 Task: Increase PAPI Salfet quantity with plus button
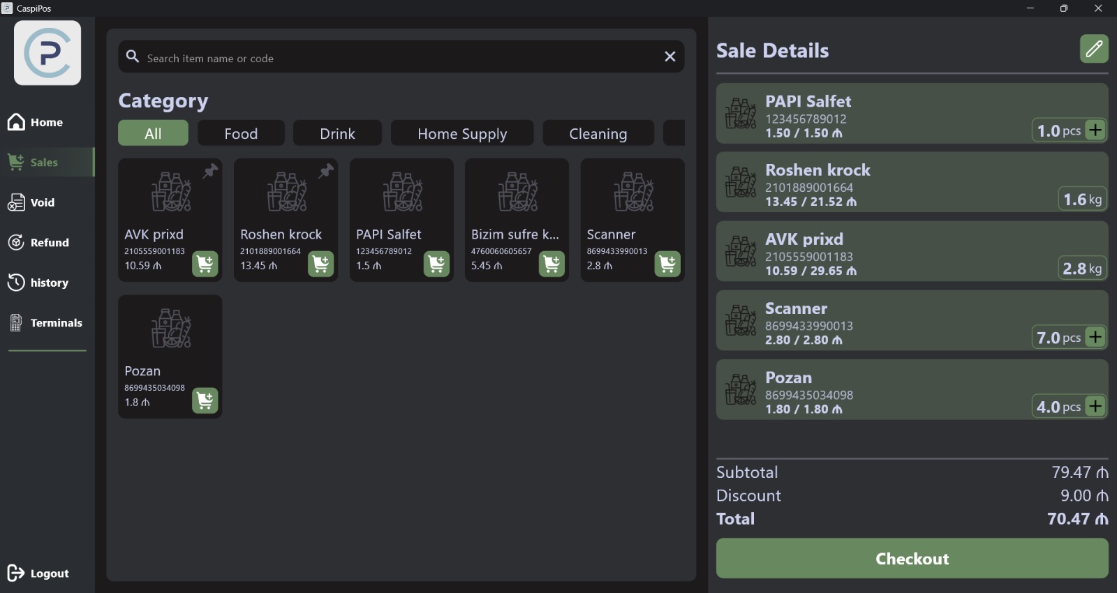pyautogui.click(x=1095, y=130)
